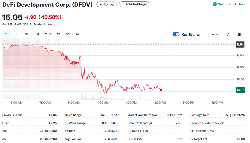This screenshot has height=143, width=250.
Task: Click the Day's Range value 15.90 - 17.46
Action: click(110, 115)
